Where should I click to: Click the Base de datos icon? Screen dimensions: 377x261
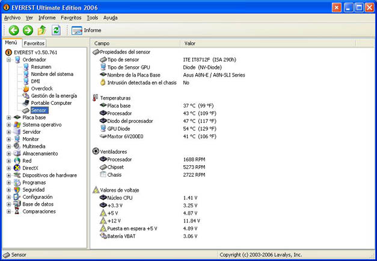click(x=17, y=204)
